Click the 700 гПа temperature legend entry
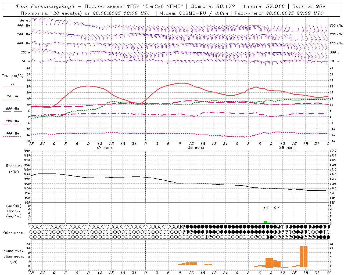The image size is (344, 275). click(x=13, y=121)
